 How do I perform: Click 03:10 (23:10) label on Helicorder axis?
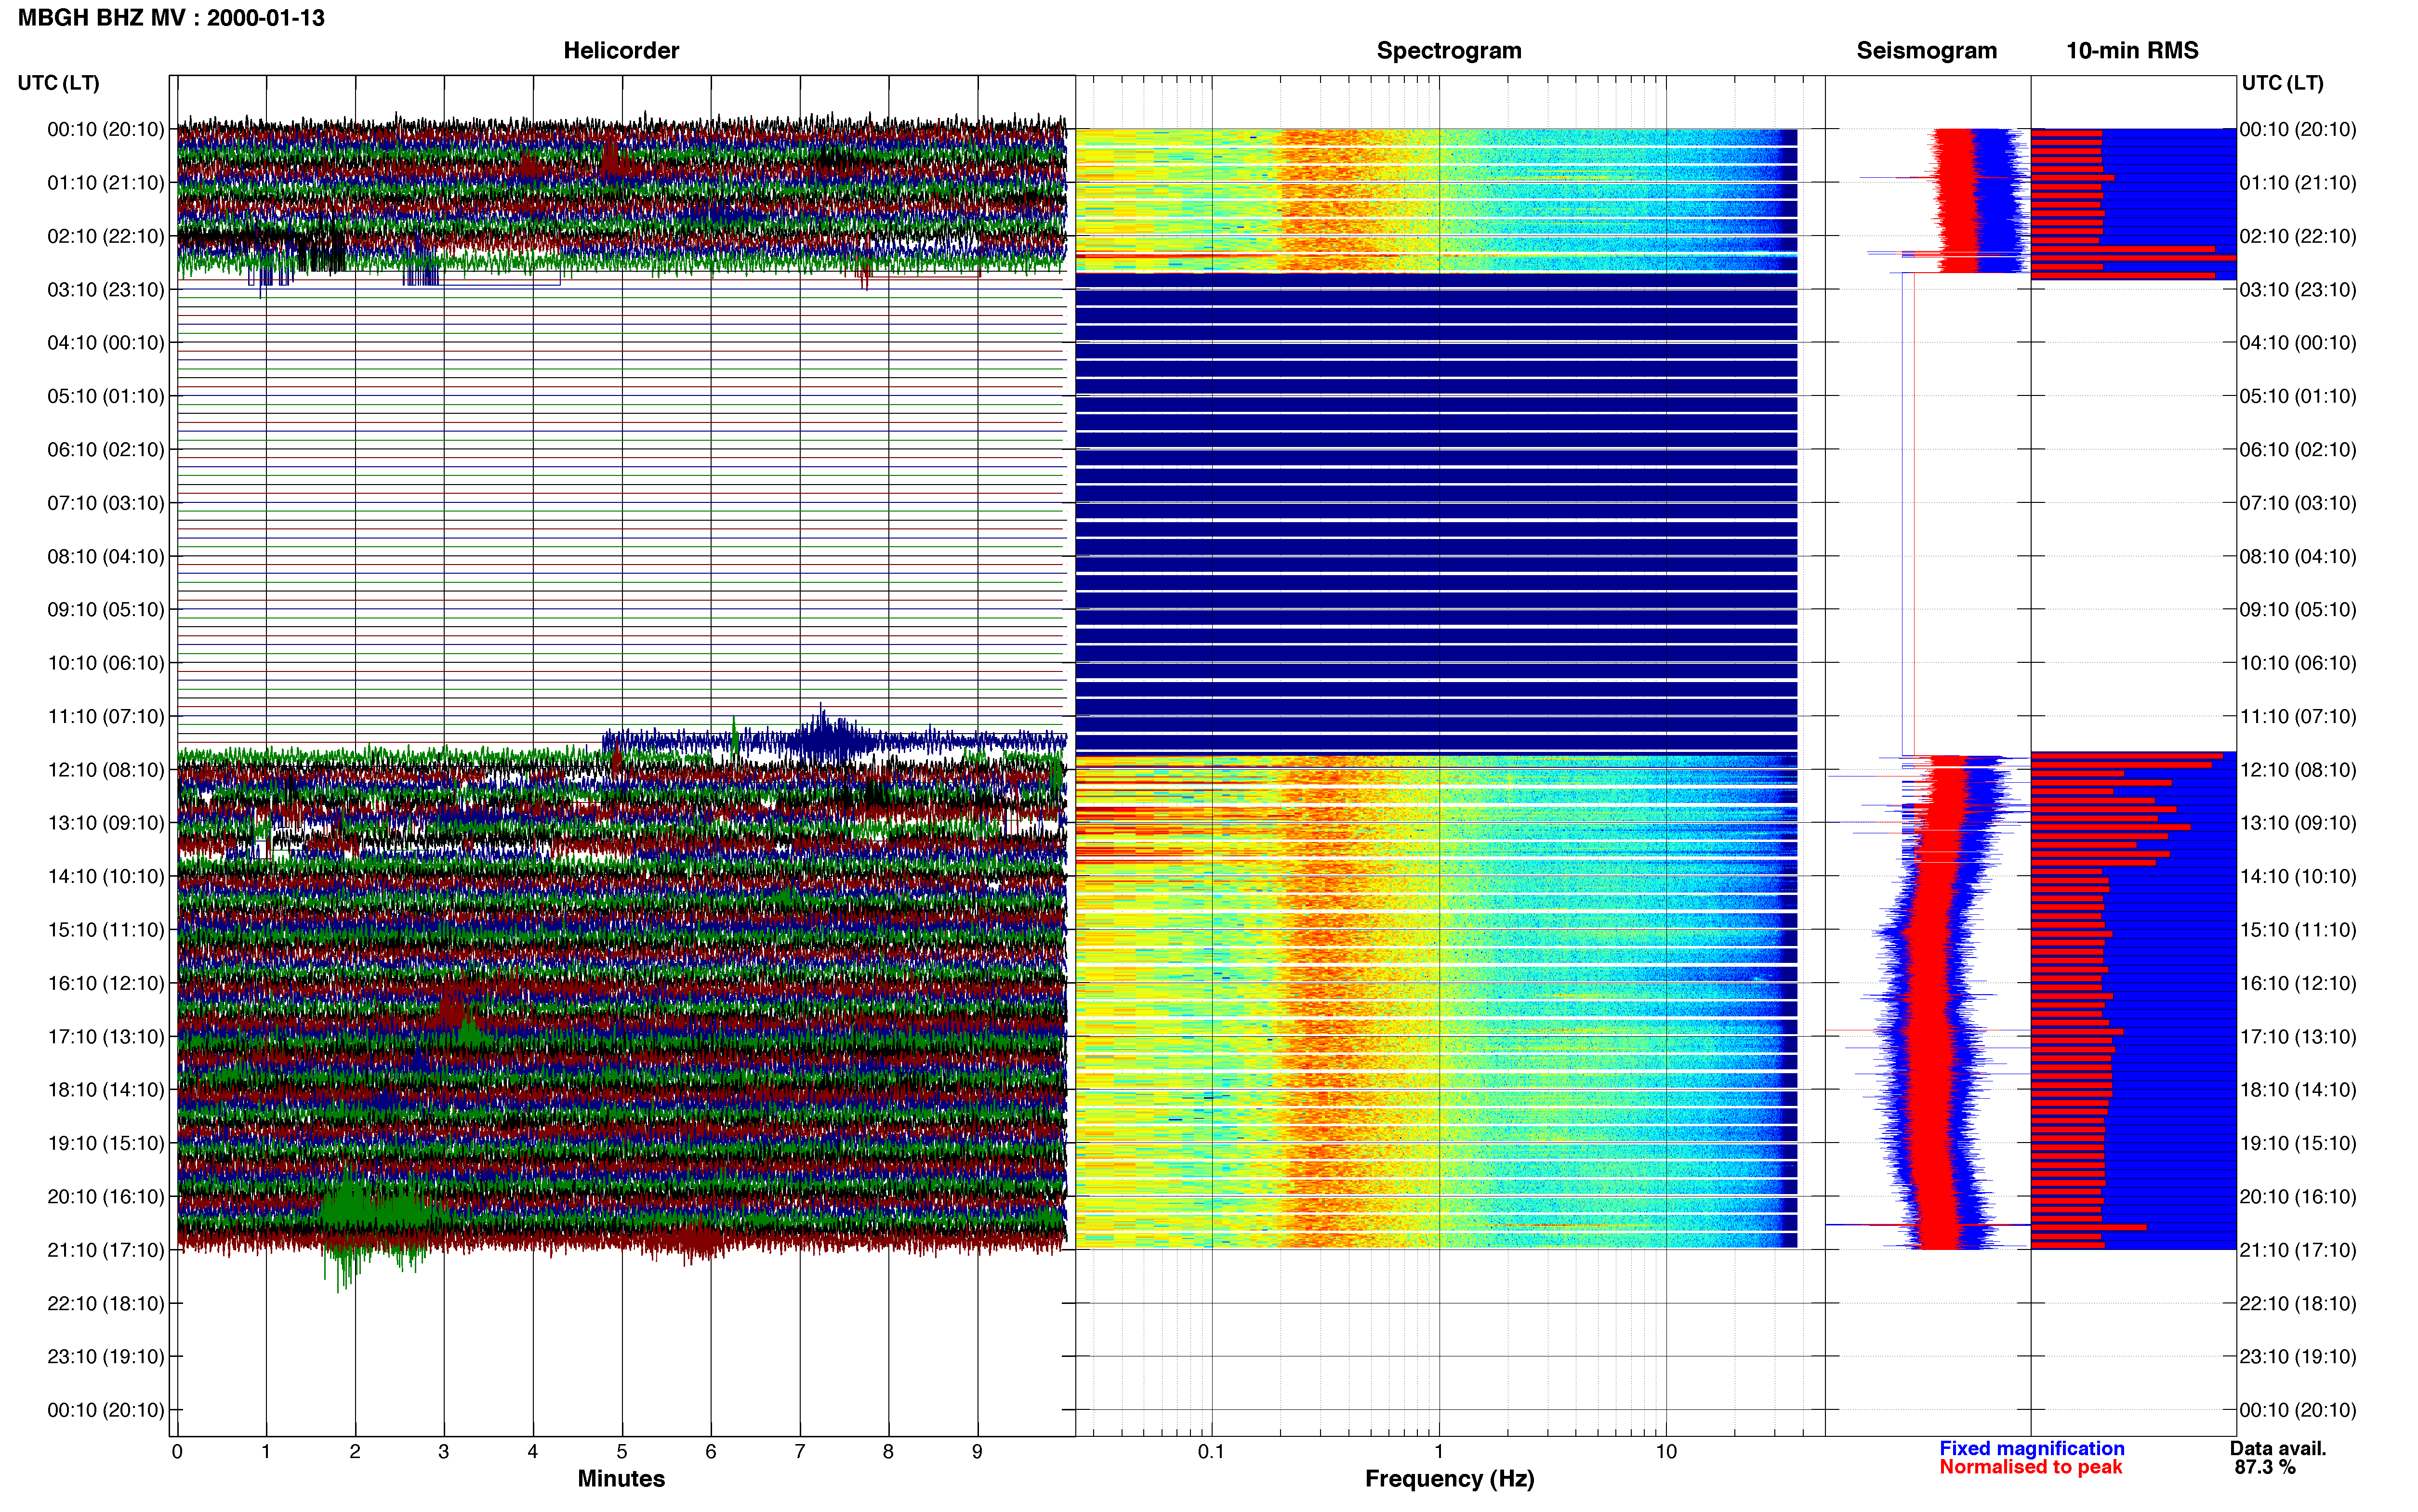[x=106, y=290]
